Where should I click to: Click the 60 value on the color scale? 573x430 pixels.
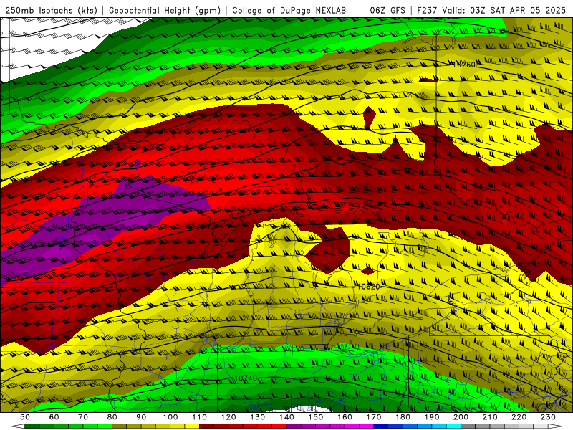54,417
